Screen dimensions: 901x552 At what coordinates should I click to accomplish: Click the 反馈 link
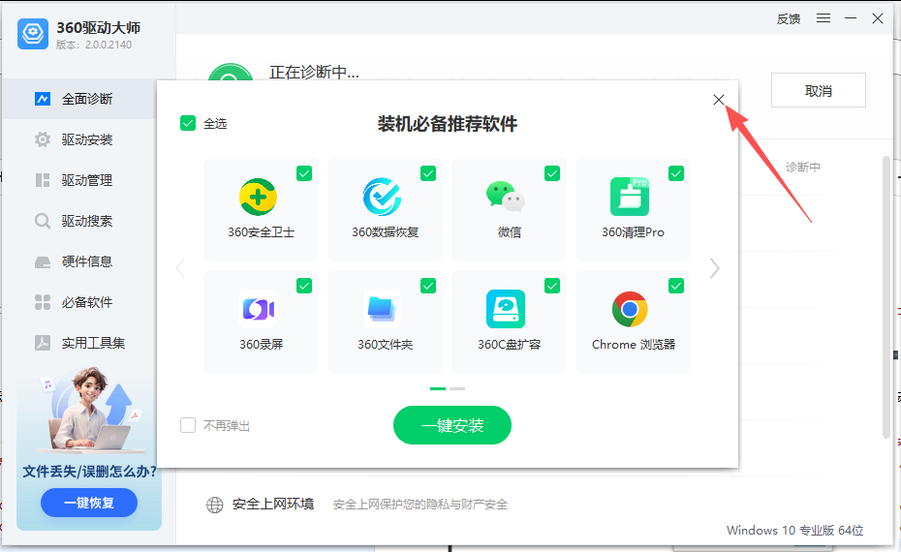[x=789, y=19]
